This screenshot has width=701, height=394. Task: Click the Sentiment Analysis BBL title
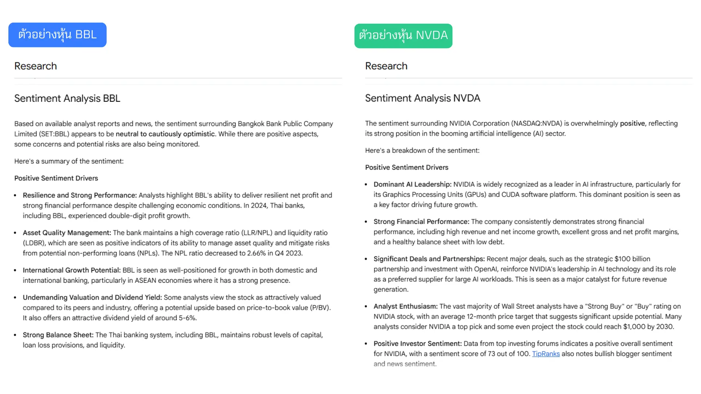(x=67, y=98)
